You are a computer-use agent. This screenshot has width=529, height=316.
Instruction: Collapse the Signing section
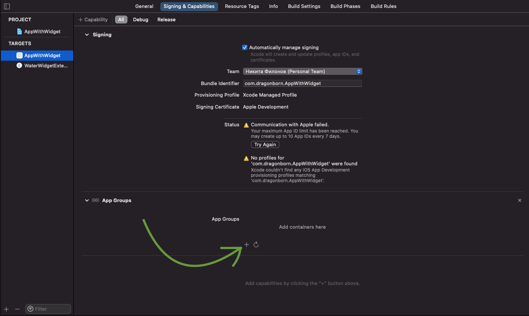pyautogui.click(x=87, y=35)
